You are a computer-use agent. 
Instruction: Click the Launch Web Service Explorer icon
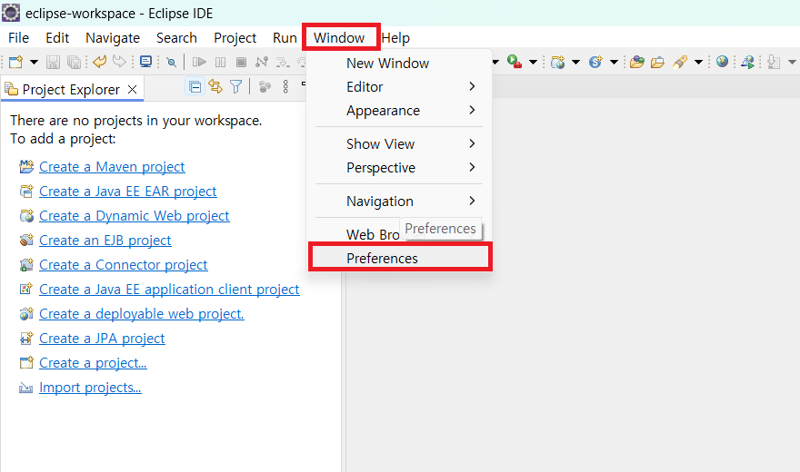[x=748, y=62]
